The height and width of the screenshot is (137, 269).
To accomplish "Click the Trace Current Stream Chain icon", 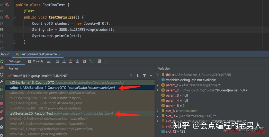I will point(106,61).
